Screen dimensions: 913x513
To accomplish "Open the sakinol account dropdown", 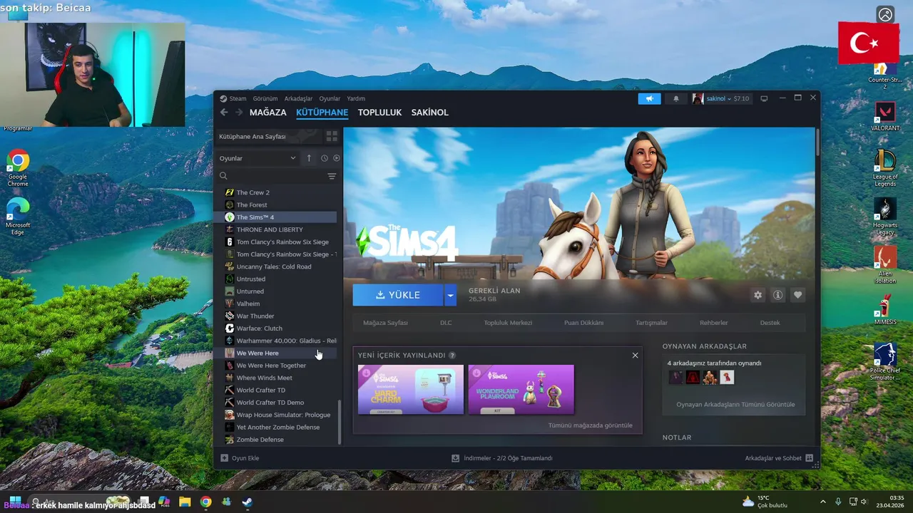I will tap(720, 99).
